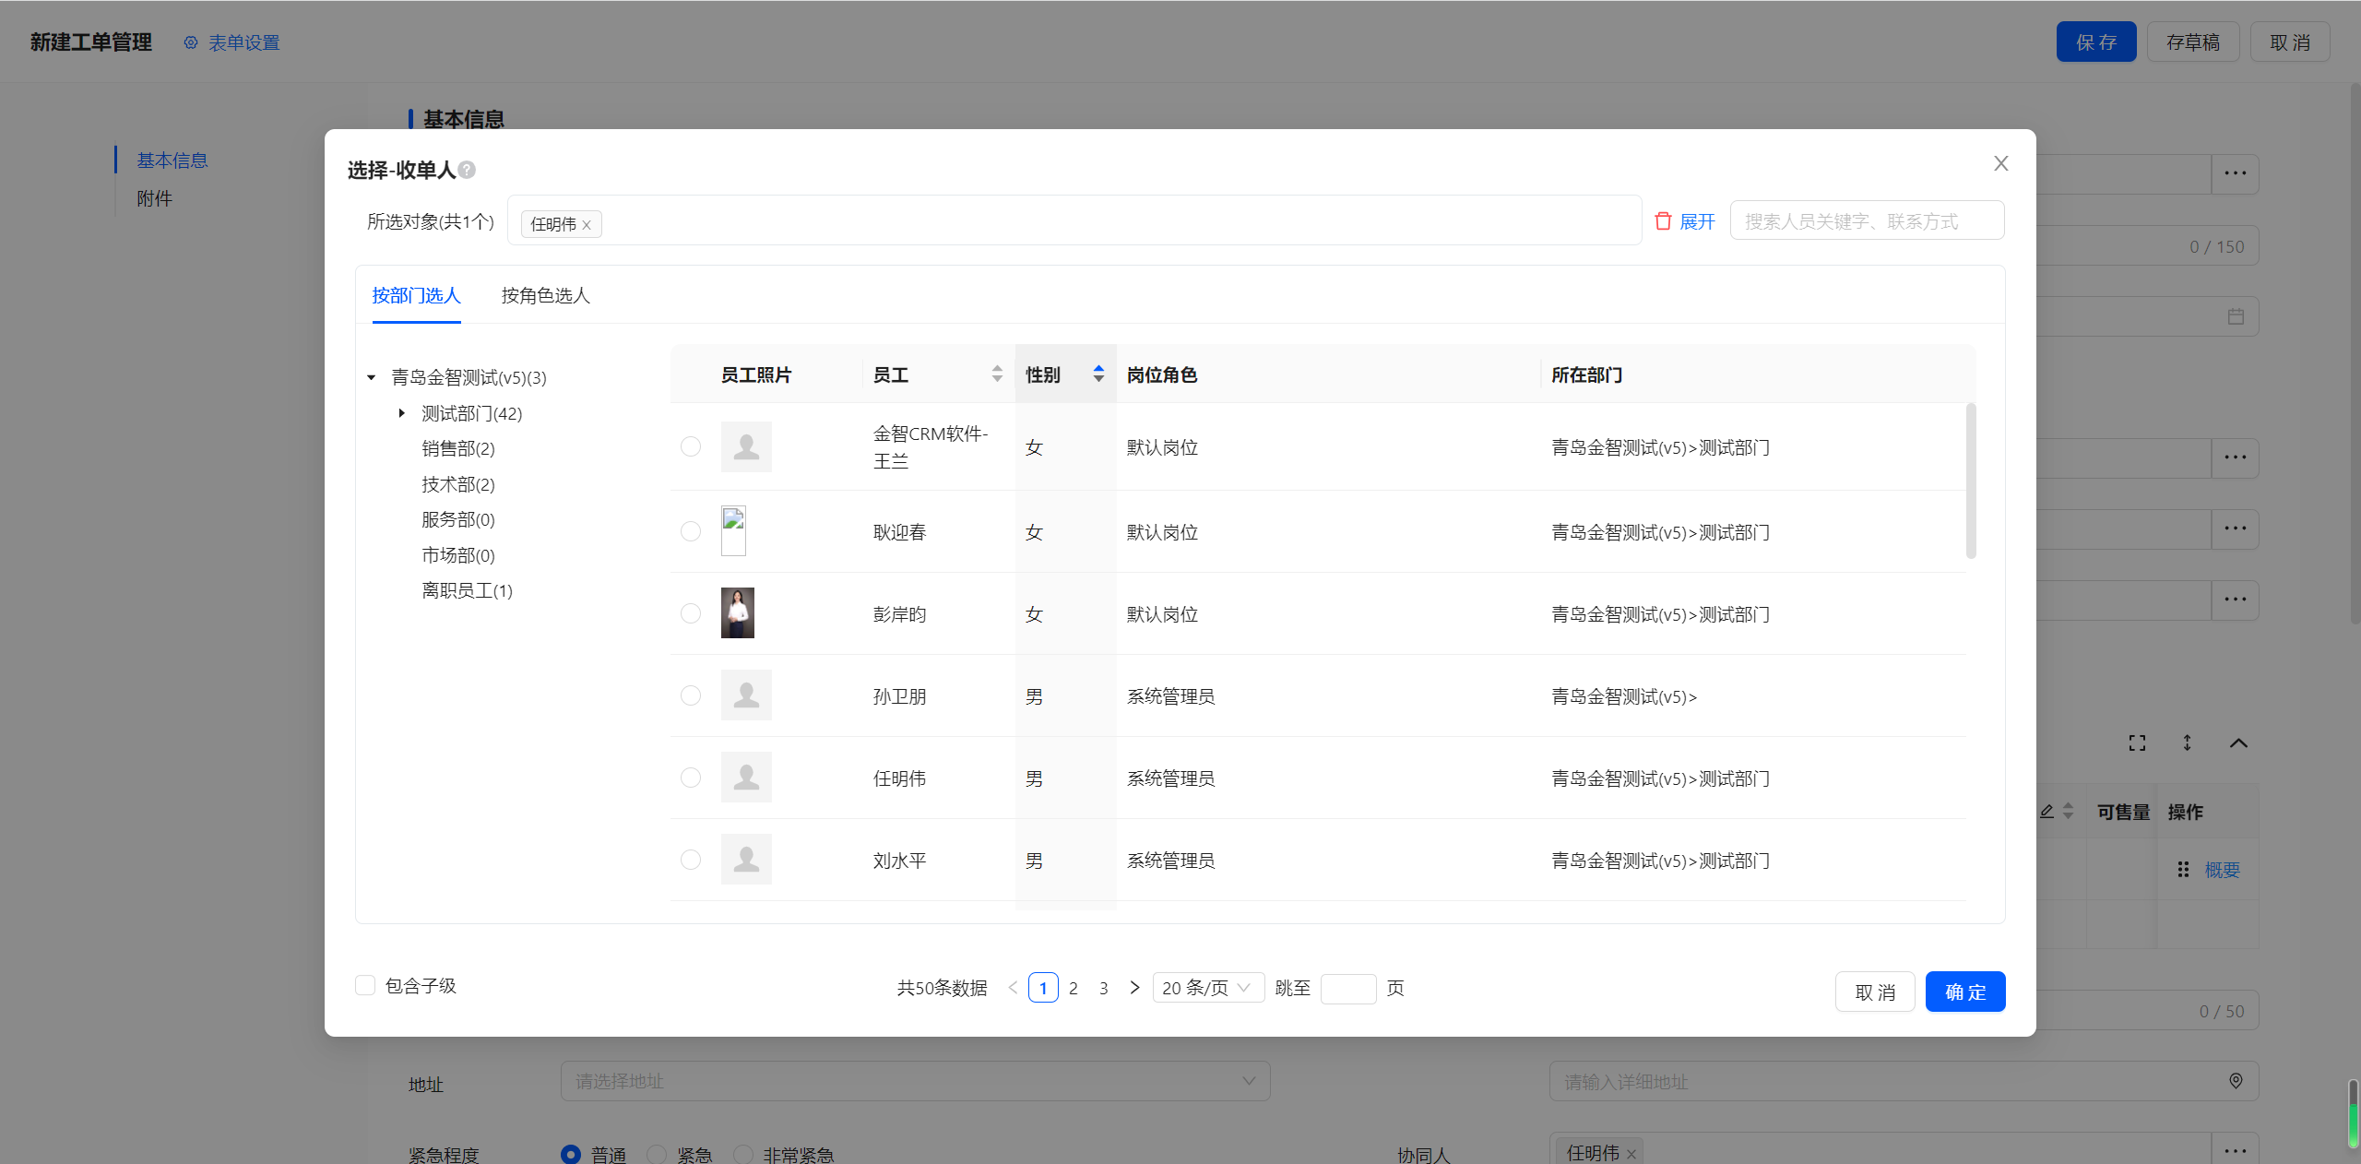
Task: Click the location pin icon in address field
Action: pyautogui.click(x=2236, y=1081)
